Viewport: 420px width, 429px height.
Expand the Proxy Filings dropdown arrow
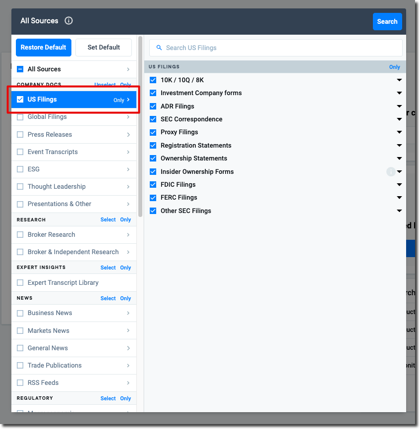click(x=399, y=132)
